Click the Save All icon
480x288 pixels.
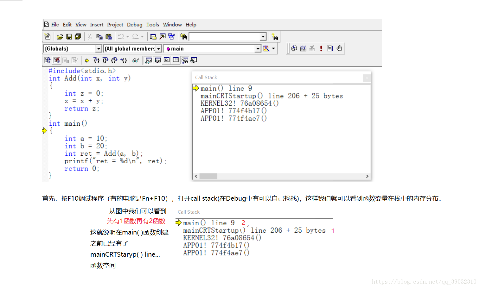pyautogui.click(x=78, y=37)
